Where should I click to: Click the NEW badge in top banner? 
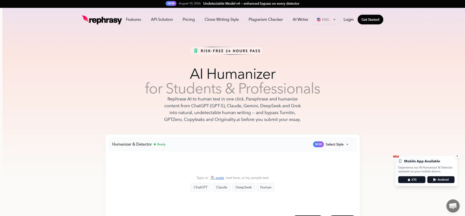(x=171, y=3)
